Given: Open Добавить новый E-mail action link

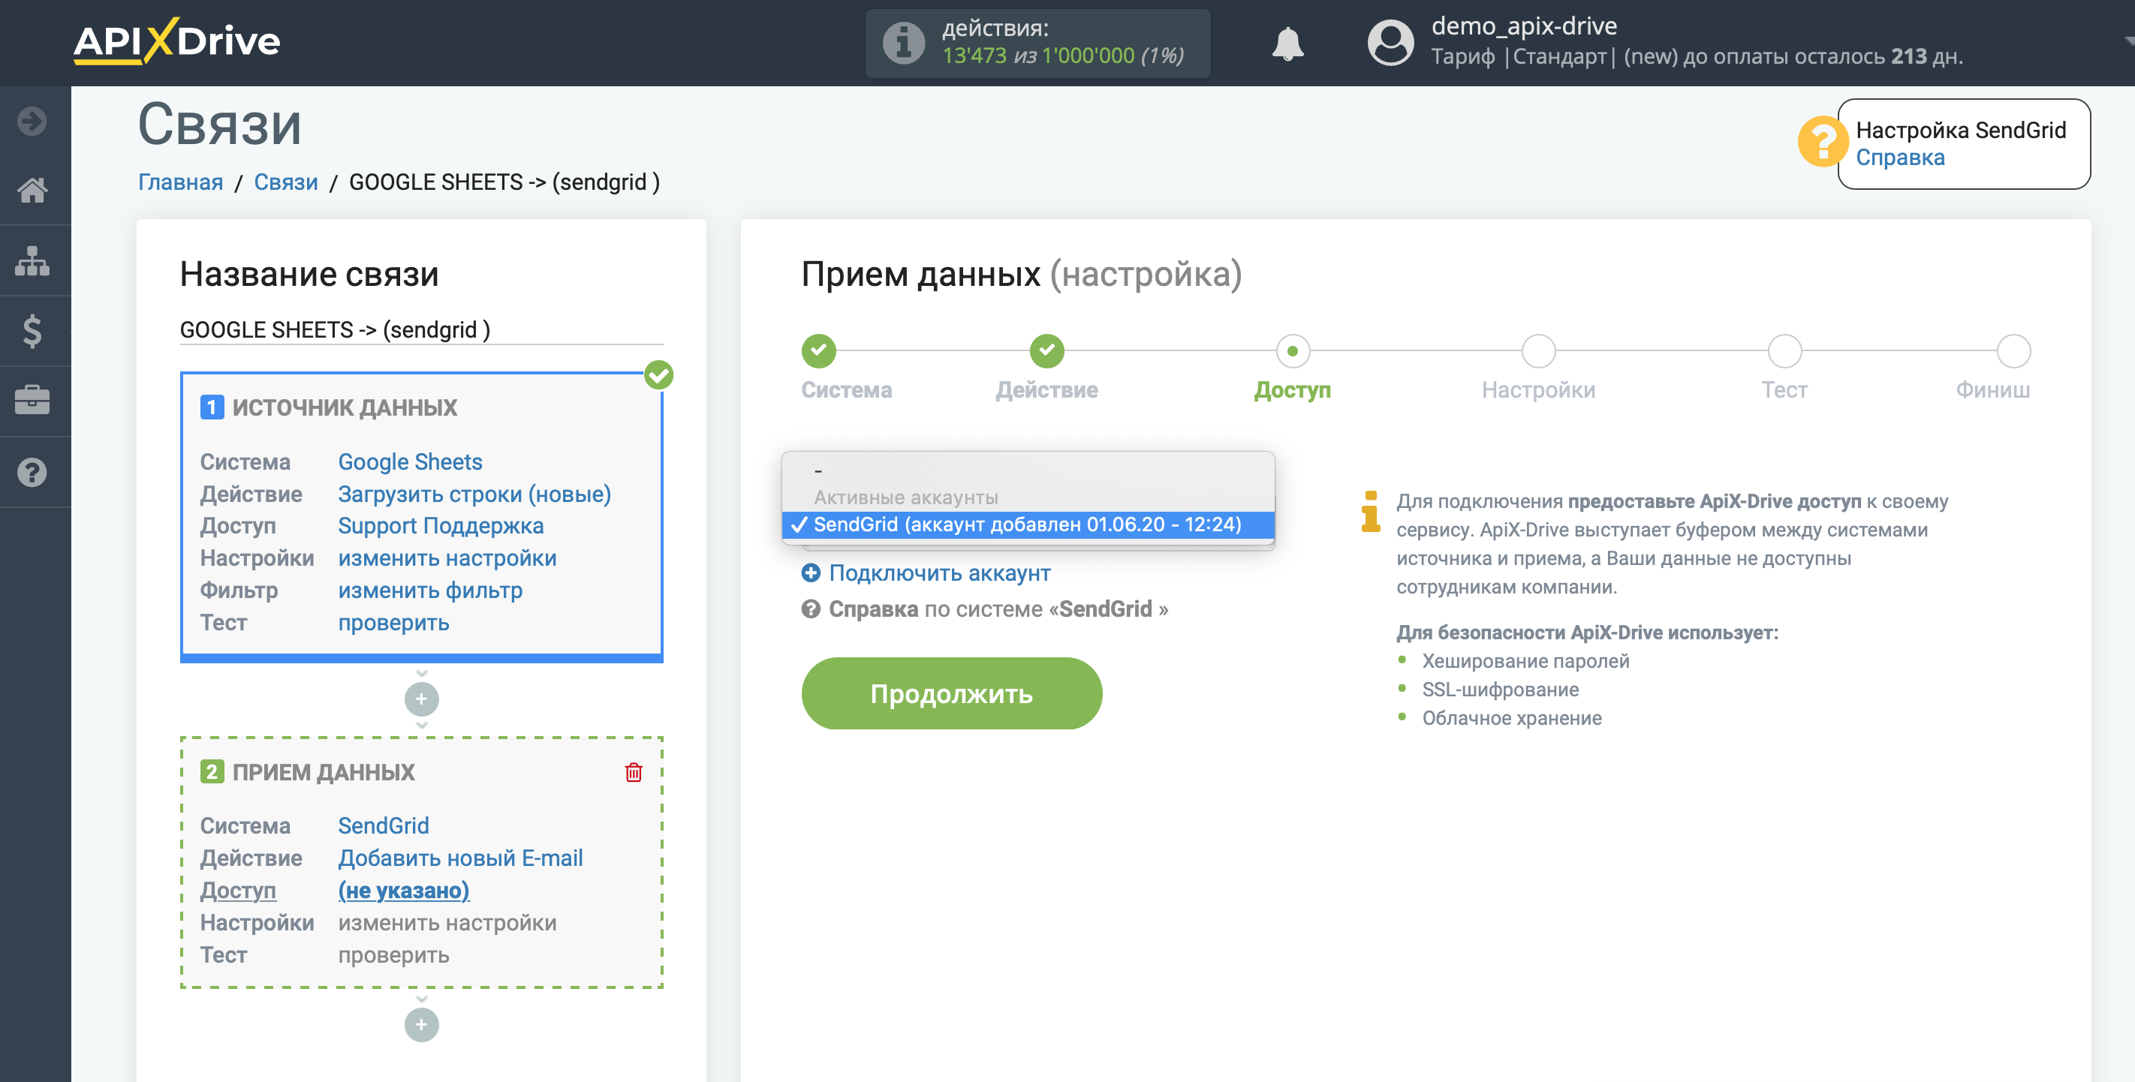Looking at the screenshot, I should click(461, 858).
